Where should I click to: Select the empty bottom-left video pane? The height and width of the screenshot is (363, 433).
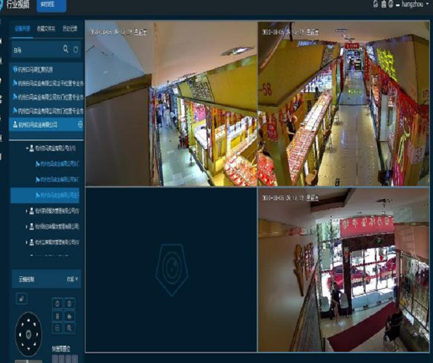pyautogui.click(x=171, y=270)
